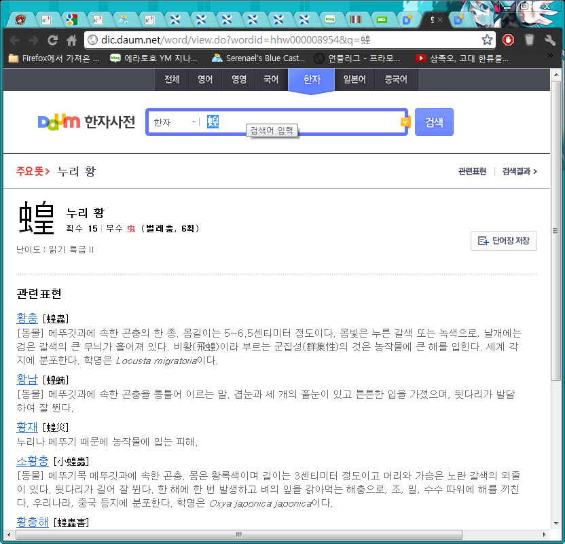
Task: Expand the 한자 search category dropdown
Action: (x=175, y=122)
